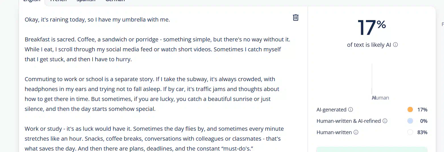Screen dimensions: 444x152
Task: Click the 'AI-generated' legend label
Action: point(332,110)
